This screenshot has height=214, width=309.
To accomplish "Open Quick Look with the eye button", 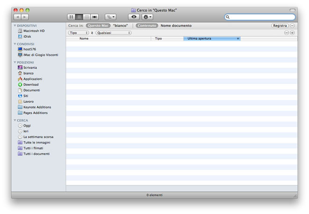I will coord(134,17).
